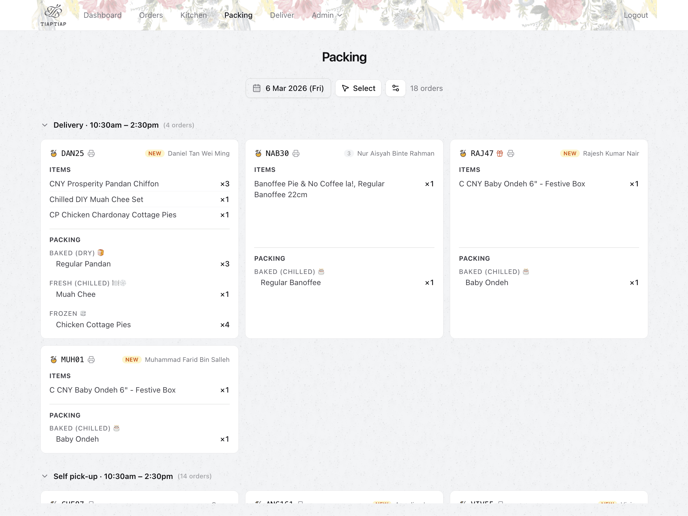Click the NEW badge on MUH01
The width and height of the screenshot is (688, 516).
(131, 360)
